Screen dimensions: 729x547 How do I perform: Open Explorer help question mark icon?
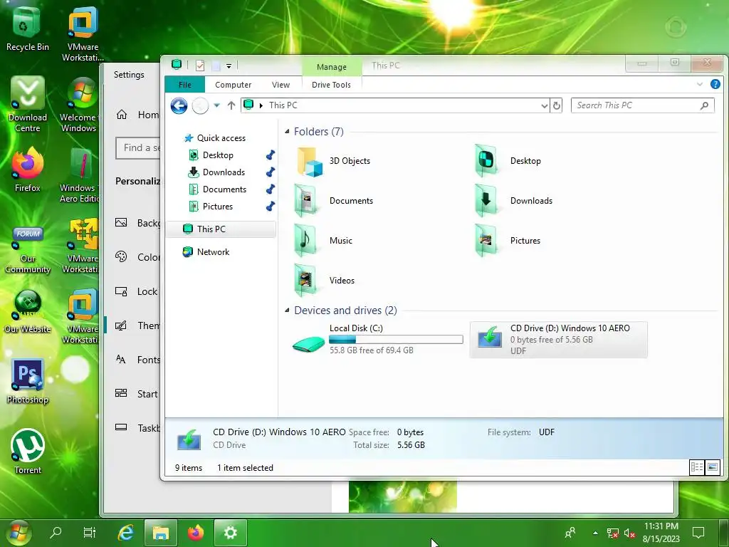click(715, 84)
